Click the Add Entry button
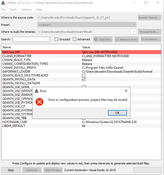Screen dimensions: 164x175 click(103, 39)
